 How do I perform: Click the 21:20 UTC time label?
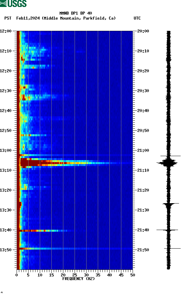[x=143, y=190]
